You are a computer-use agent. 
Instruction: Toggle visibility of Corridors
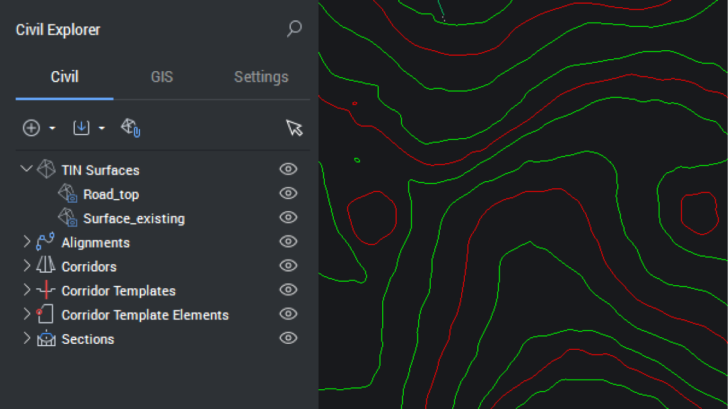pyautogui.click(x=288, y=265)
